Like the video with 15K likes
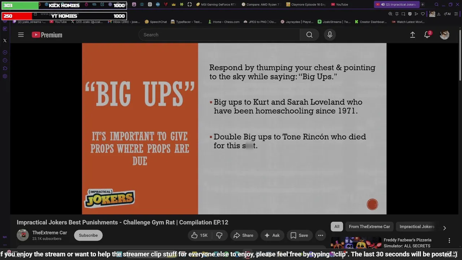The image size is (462, 260). (199, 235)
